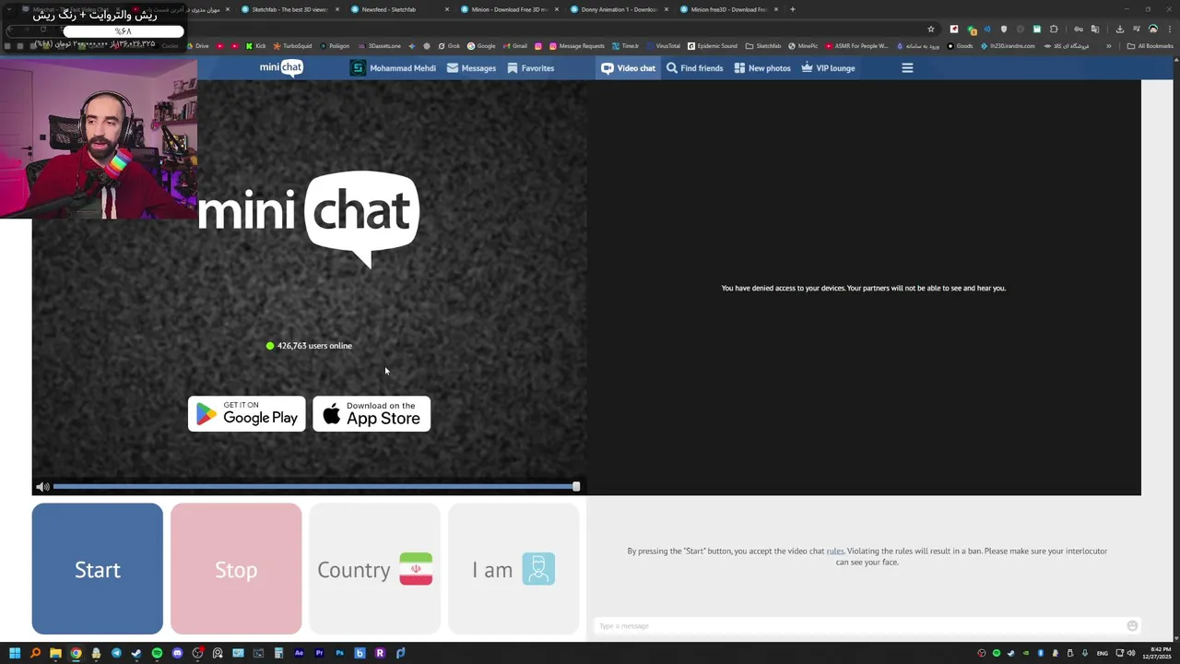Click the ENG language indicator in tray
Viewport: 1180px width, 664px height.
[1102, 653]
